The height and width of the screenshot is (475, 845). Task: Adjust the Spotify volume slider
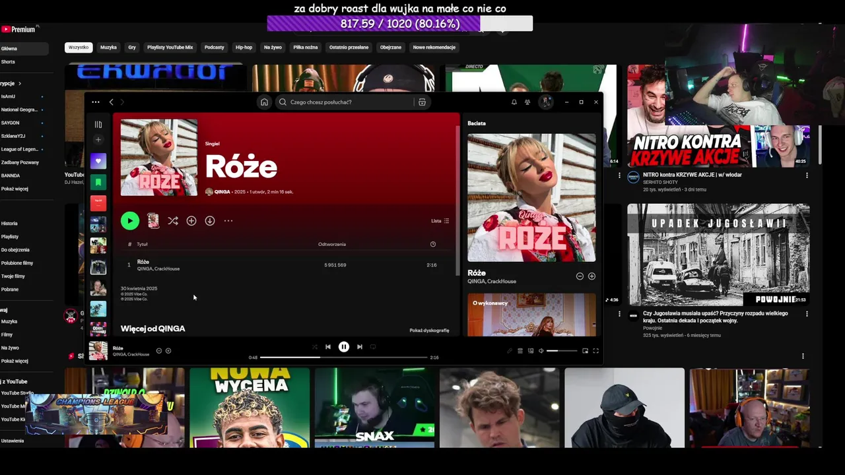561,351
